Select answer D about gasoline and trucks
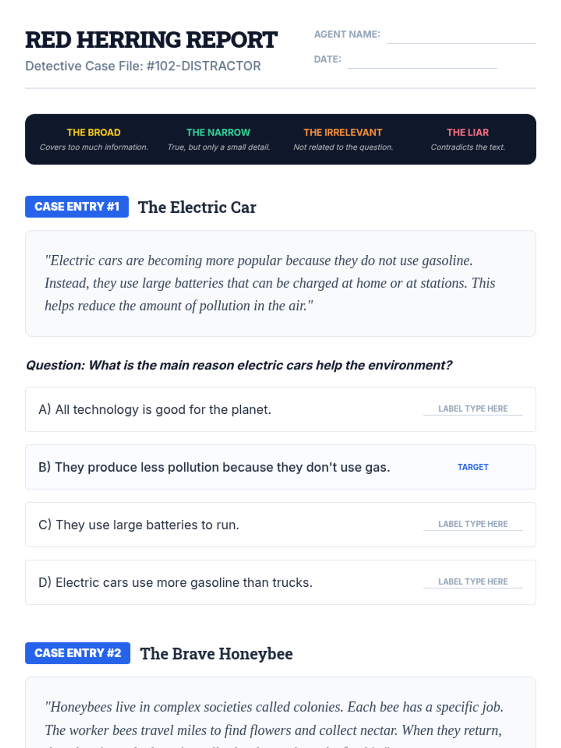 (175, 583)
